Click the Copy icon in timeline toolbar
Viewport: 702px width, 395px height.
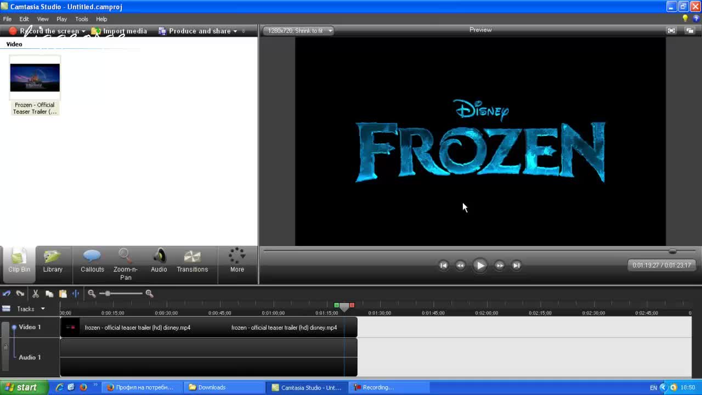point(49,294)
